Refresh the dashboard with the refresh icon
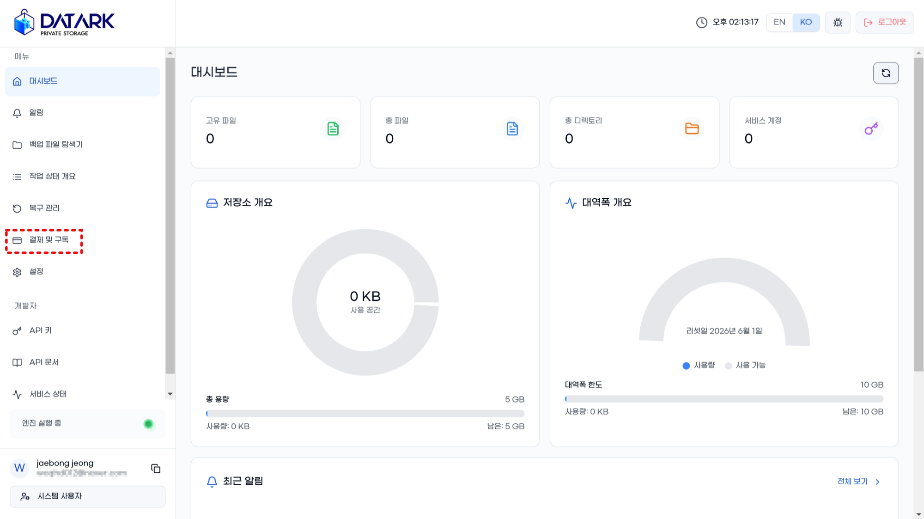The width and height of the screenshot is (924, 519). [886, 73]
